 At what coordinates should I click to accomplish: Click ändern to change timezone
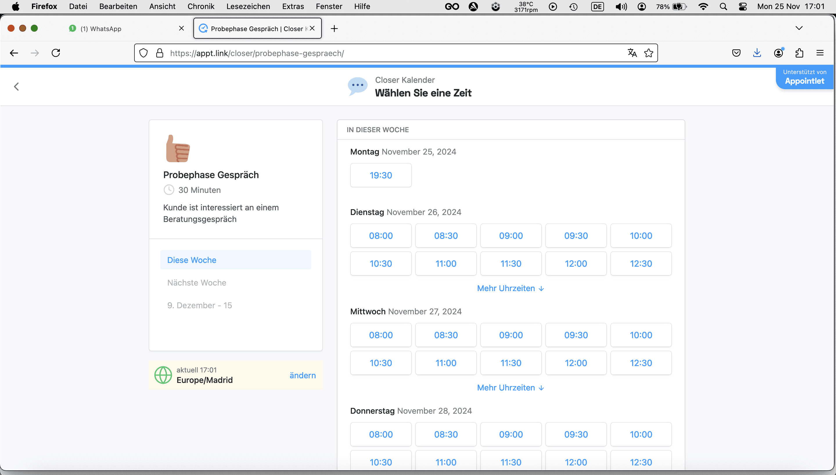click(x=302, y=375)
